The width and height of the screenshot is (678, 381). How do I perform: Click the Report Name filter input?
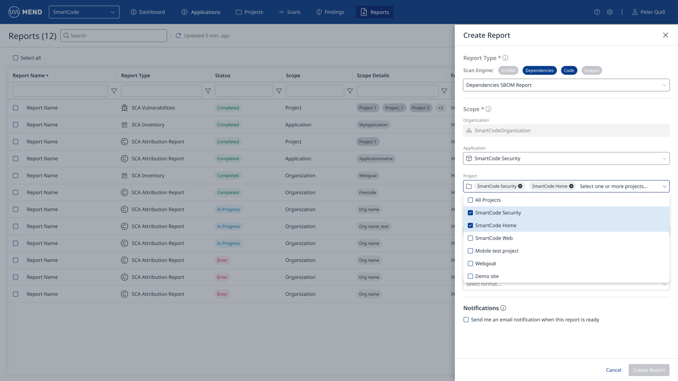pyautogui.click(x=60, y=91)
